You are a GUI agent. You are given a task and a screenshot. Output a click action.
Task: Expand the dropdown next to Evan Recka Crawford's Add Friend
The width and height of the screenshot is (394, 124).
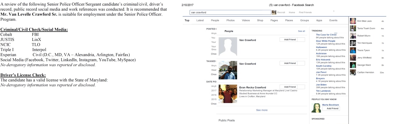point(301,87)
